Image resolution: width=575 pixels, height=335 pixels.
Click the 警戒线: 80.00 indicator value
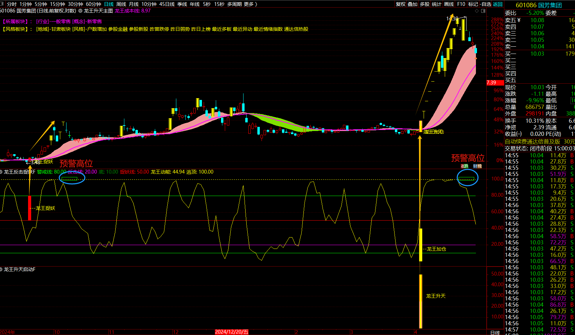click(x=52, y=172)
